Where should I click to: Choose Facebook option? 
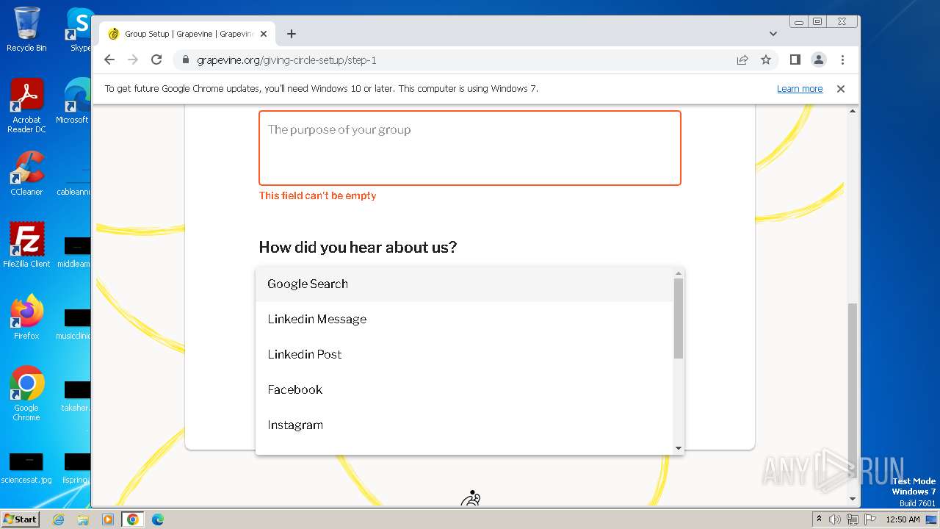[464, 389]
